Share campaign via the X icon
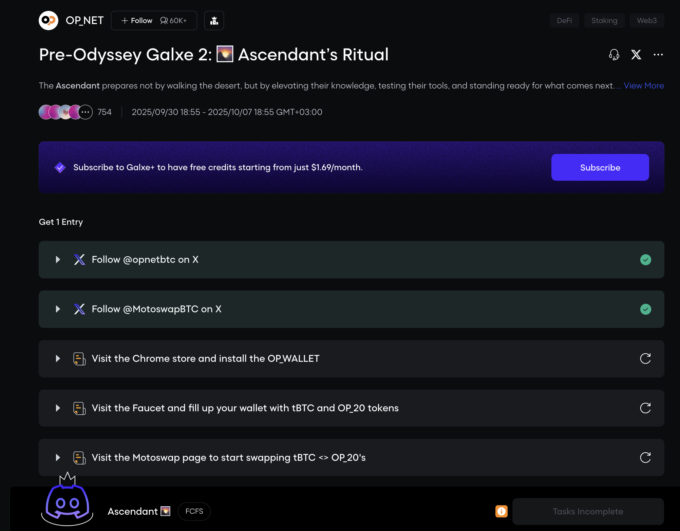The width and height of the screenshot is (680, 531). tap(636, 55)
